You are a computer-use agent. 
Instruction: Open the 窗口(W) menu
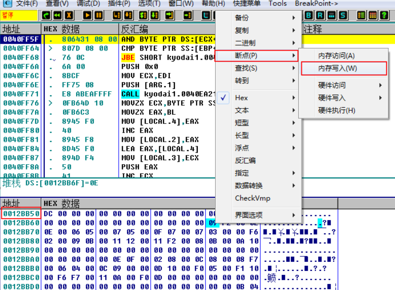pos(181,4)
